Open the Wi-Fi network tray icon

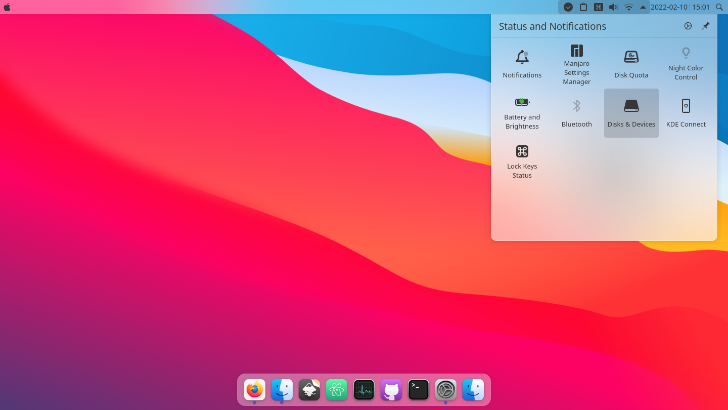click(629, 7)
